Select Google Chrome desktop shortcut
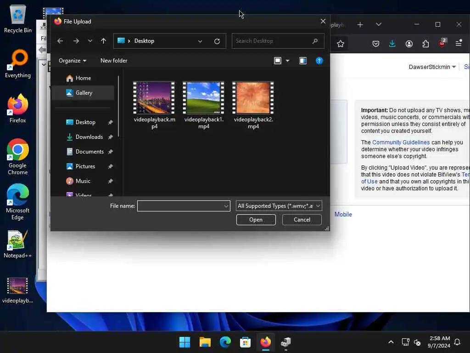 [x=18, y=157]
